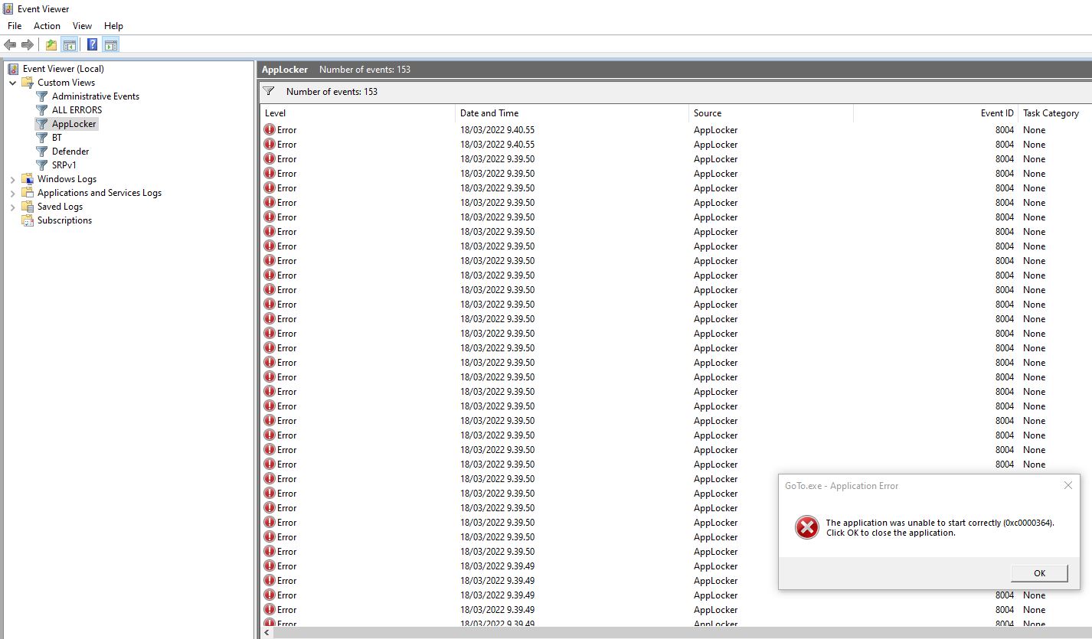Sort events by the Event ID column
Screen dimensions: 1092x639
tap(936, 113)
